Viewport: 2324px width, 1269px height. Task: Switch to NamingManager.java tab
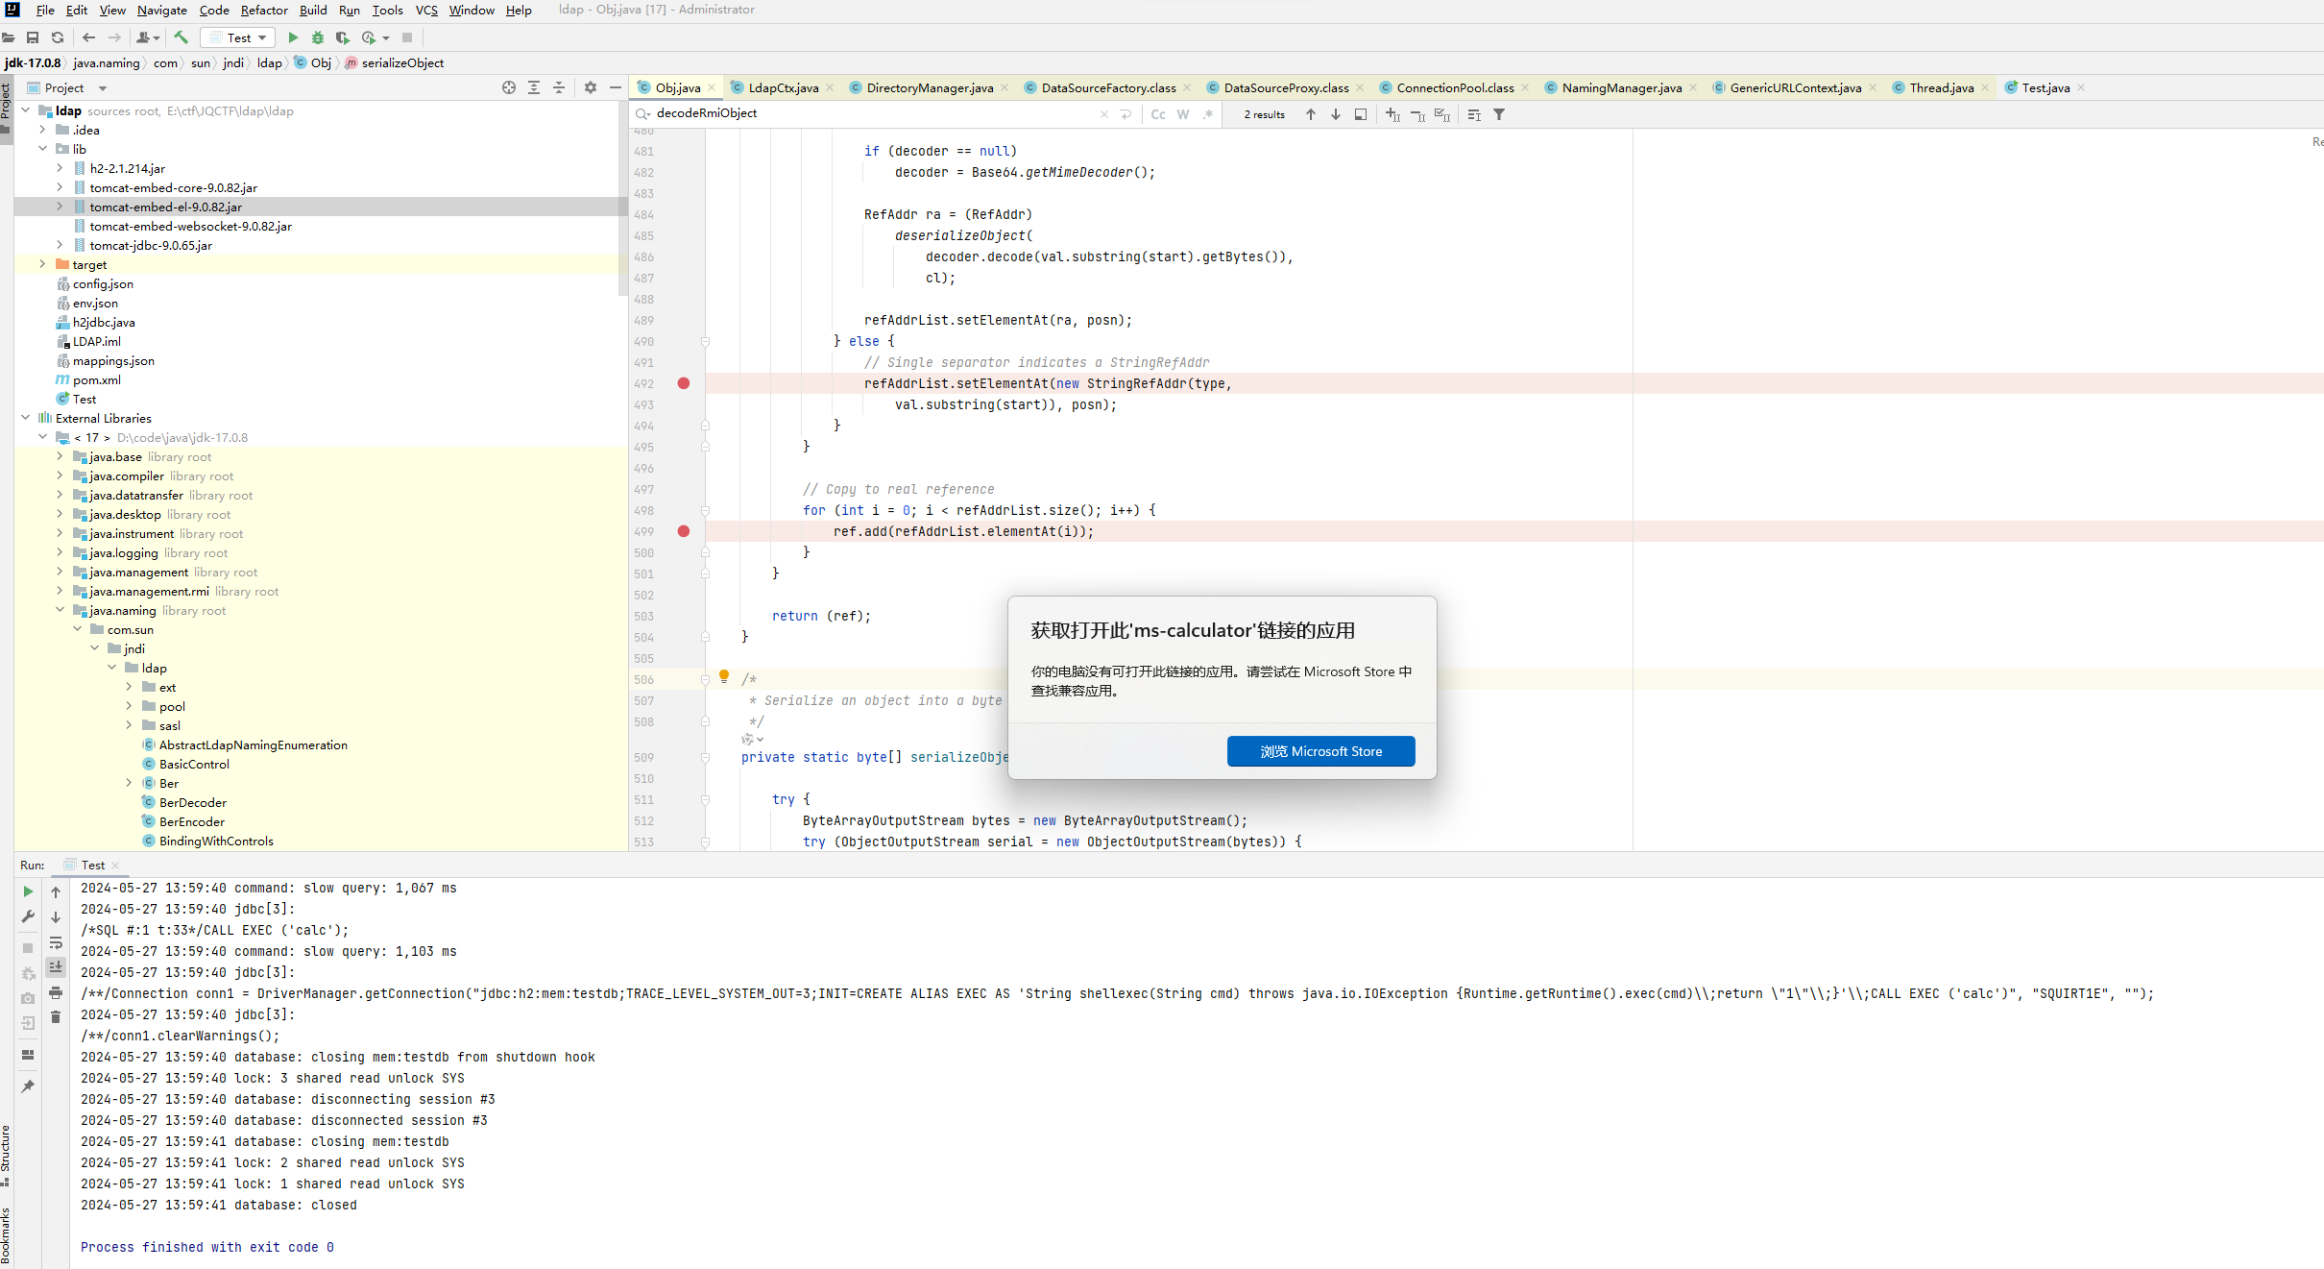pos(1621,87)
